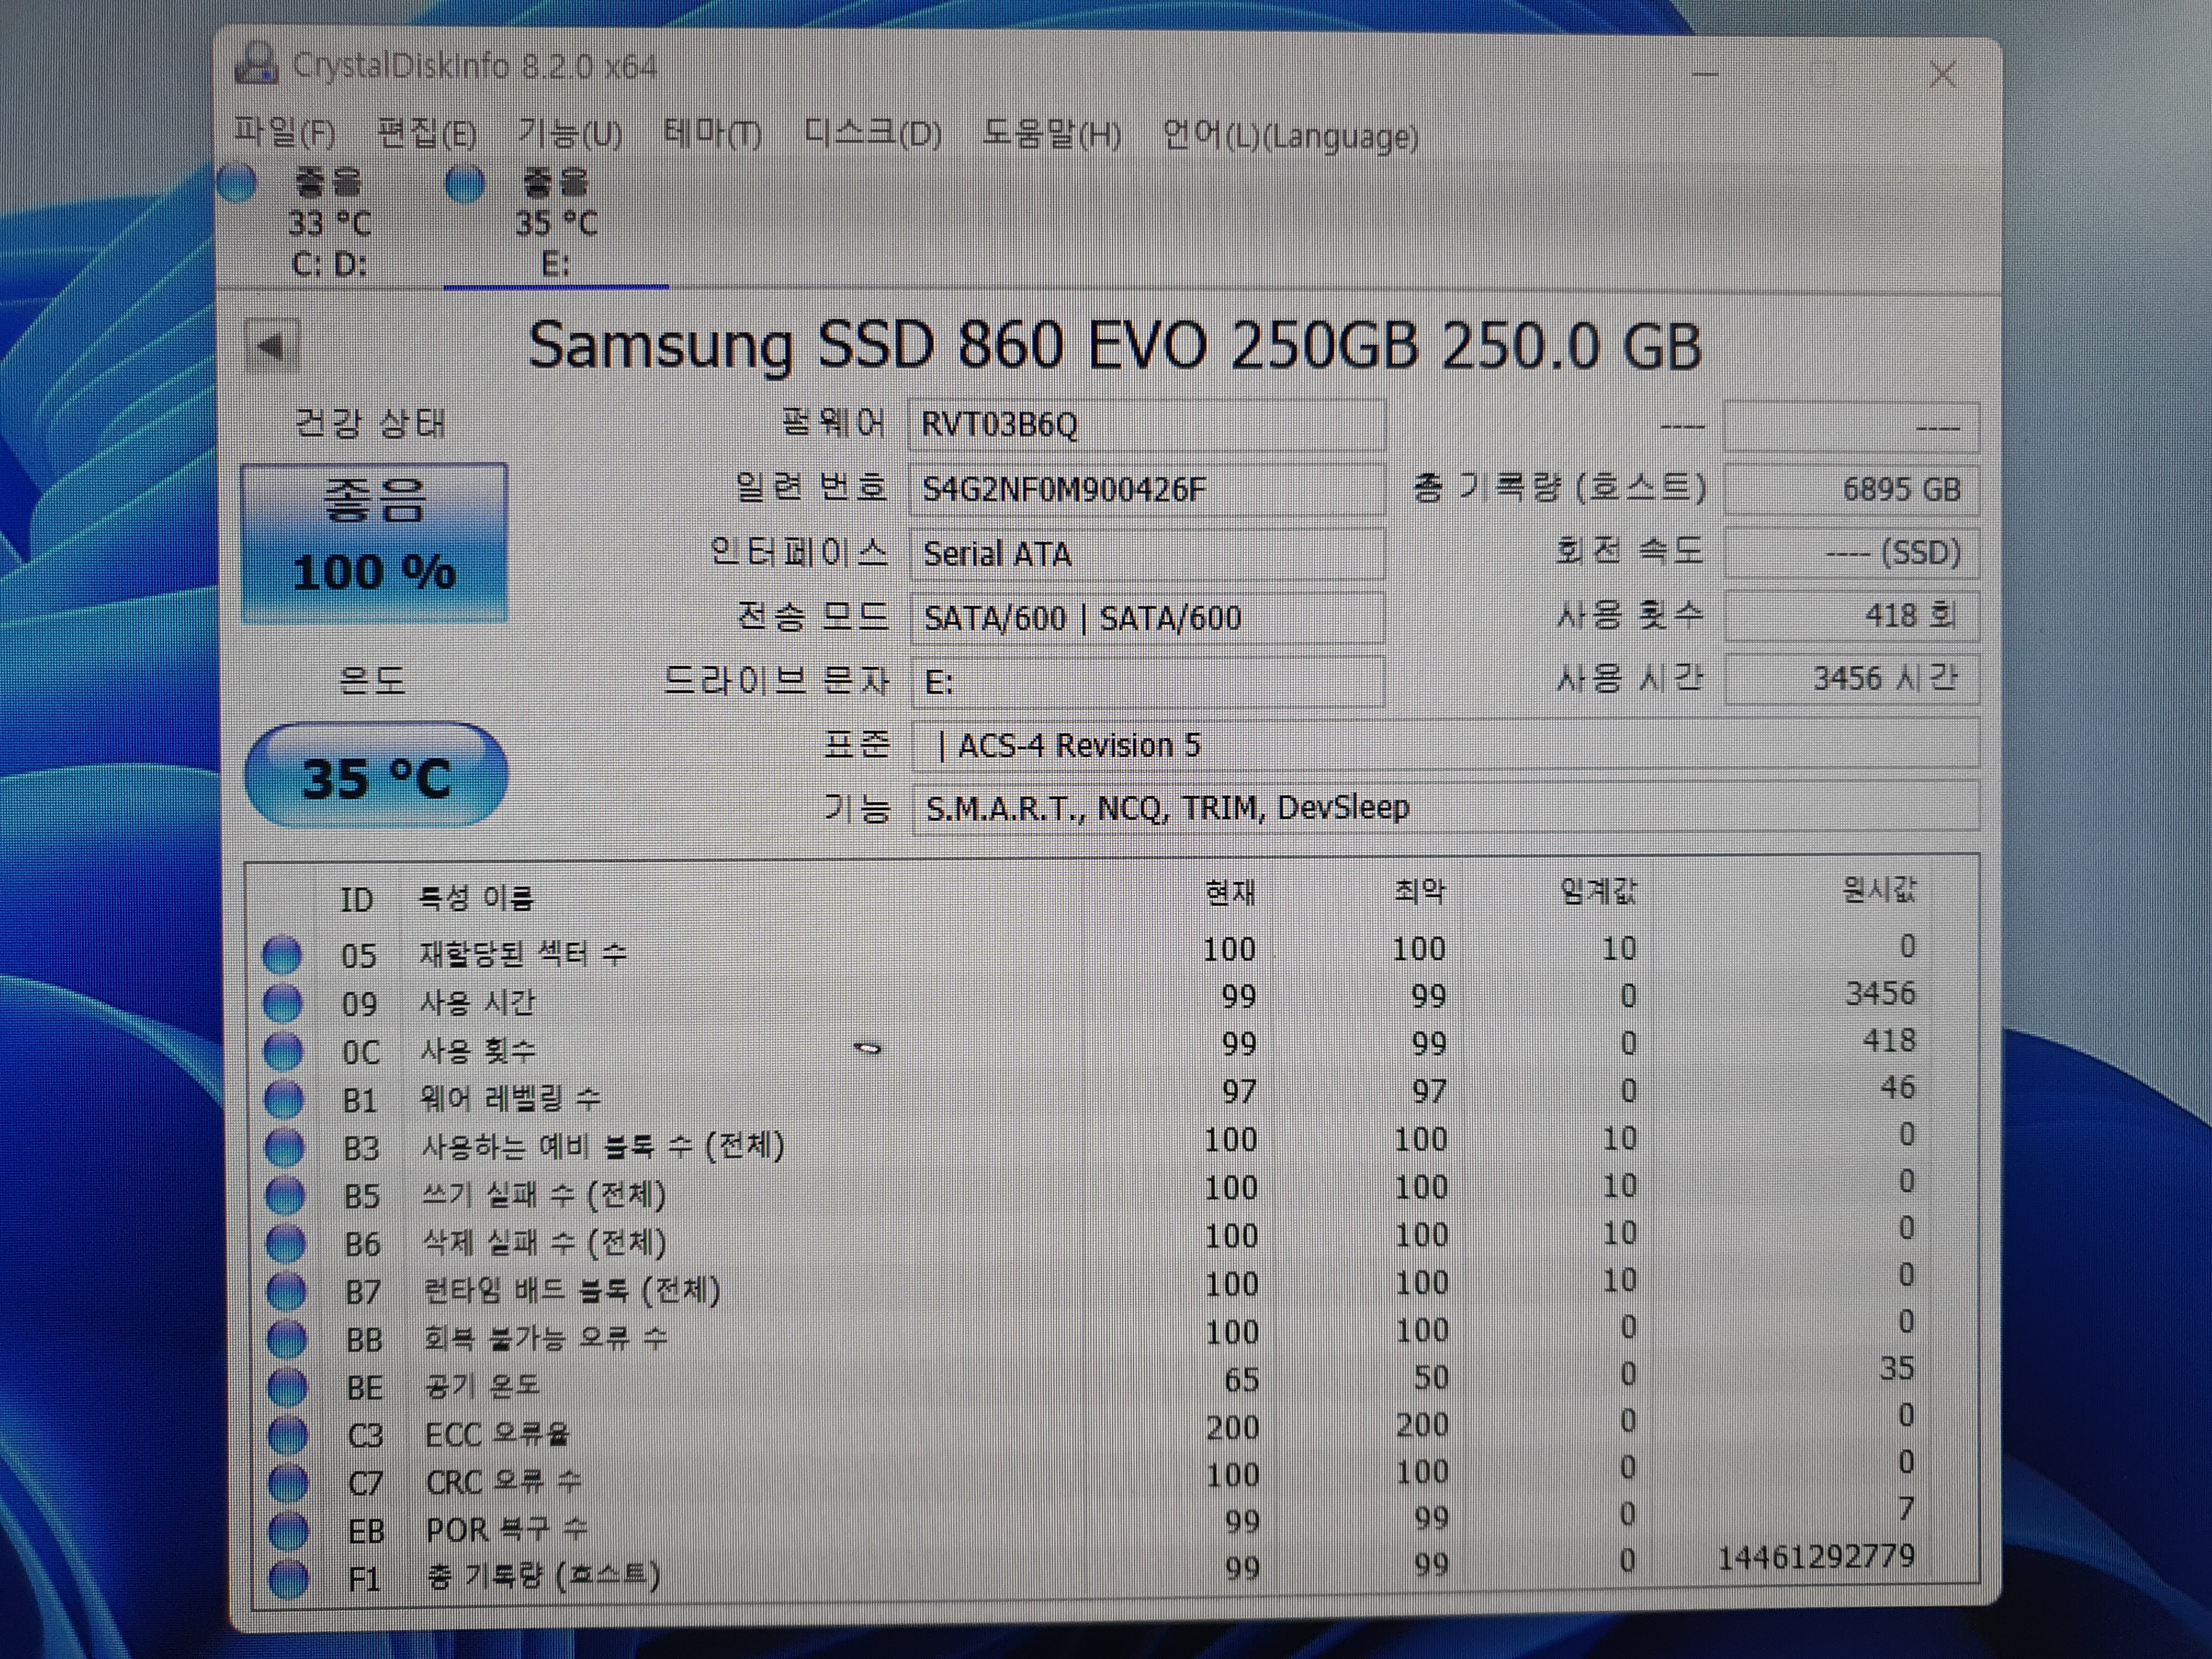Viewport: 2212px width, 1659px height.
Task: Click status circle for attribute B3
Action: tap(284, 1147)
